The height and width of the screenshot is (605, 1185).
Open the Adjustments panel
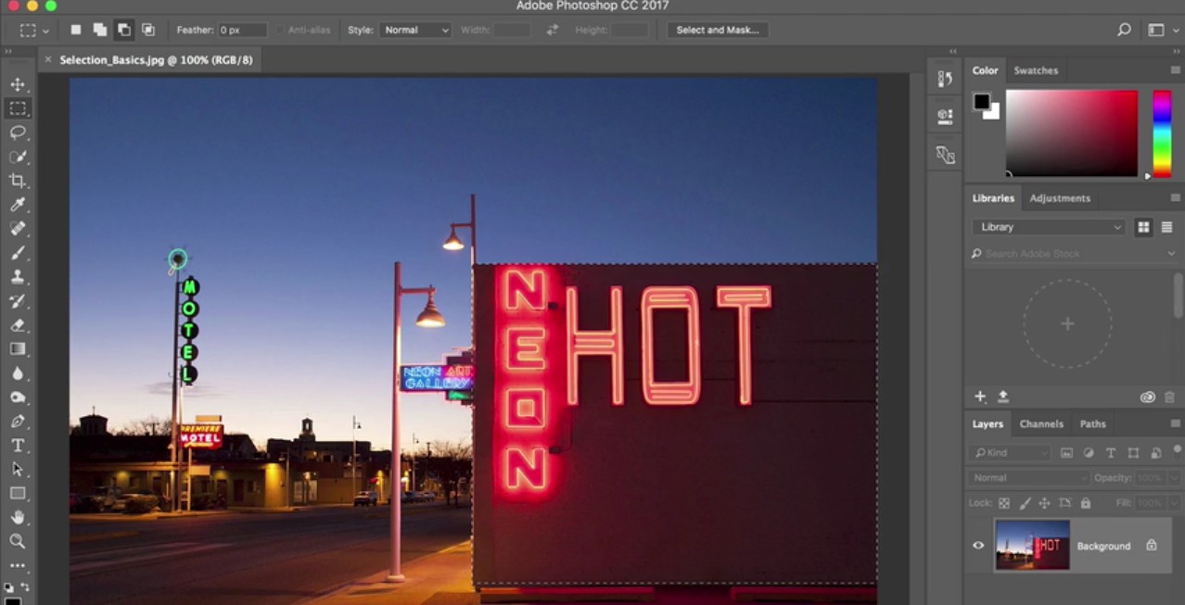coord(1060,197)
